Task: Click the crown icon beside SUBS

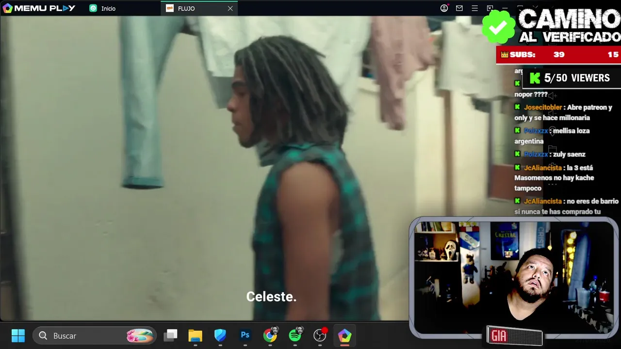Action: click(505, 55)
